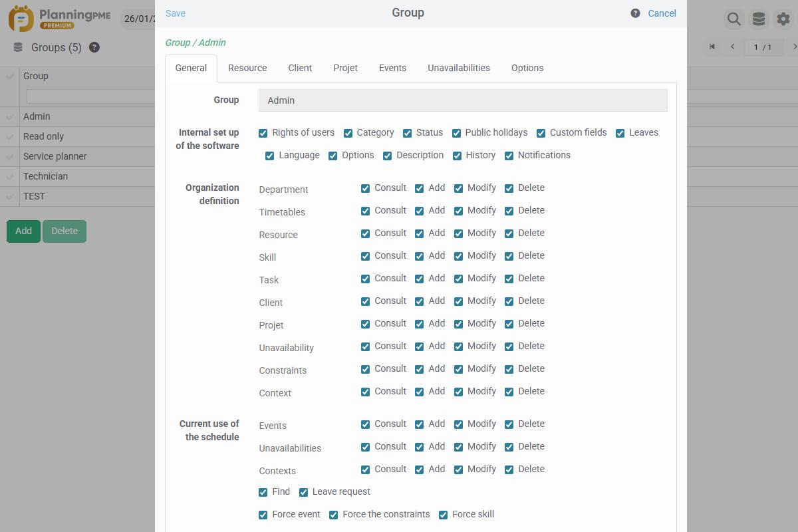Click the help icon beside Cancel
798x532 pixels.
tap(635, 13)
